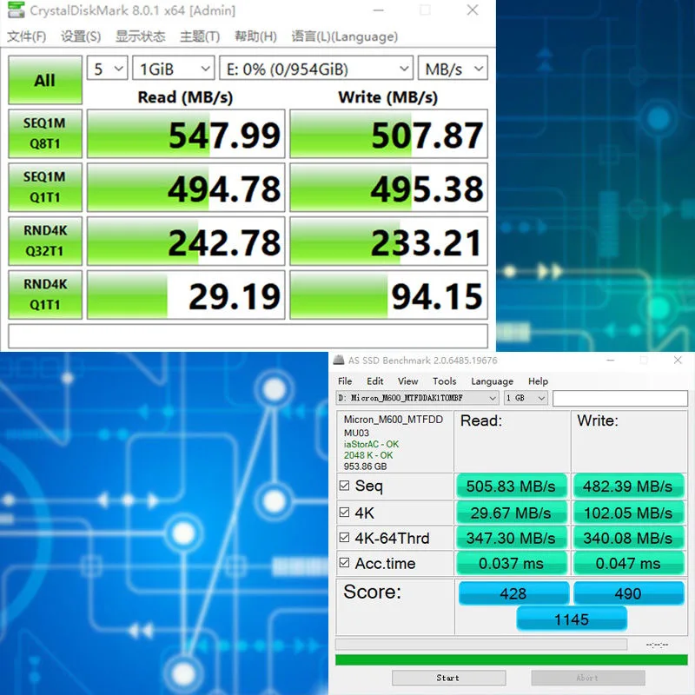Click the 428 read score box
The width and height of the screenshot is (695, 695).
(513, 593)
